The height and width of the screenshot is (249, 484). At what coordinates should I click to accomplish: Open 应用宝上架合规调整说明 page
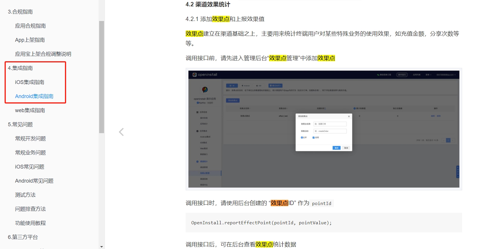tap(43, 54)
